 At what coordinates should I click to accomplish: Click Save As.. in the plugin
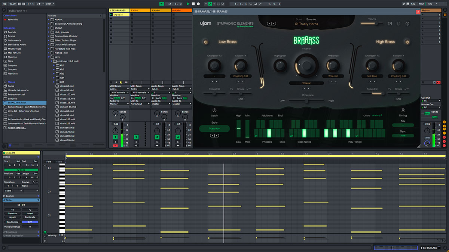[312, 19]
